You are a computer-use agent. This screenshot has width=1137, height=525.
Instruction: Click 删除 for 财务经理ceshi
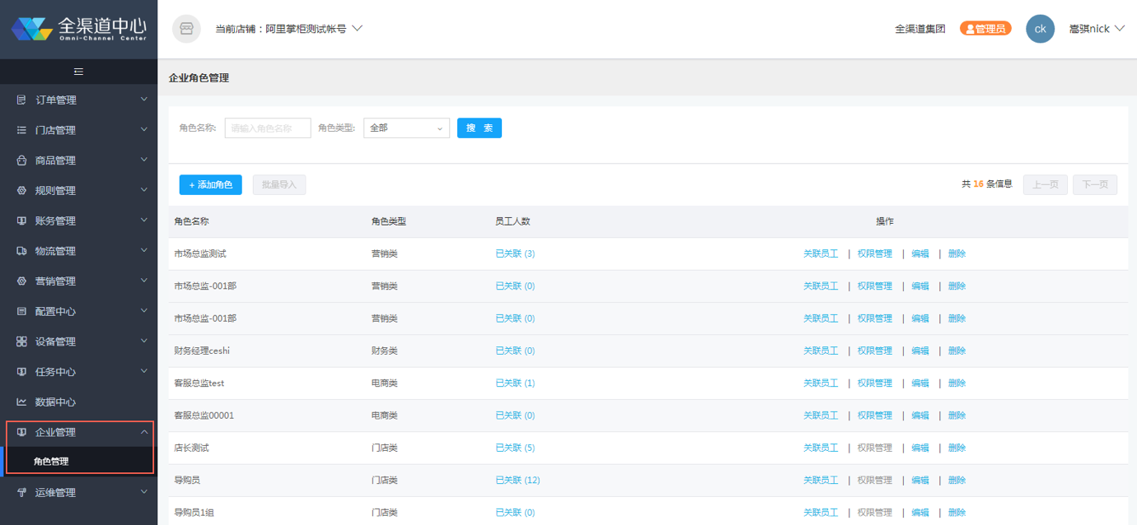click(957, 351)
